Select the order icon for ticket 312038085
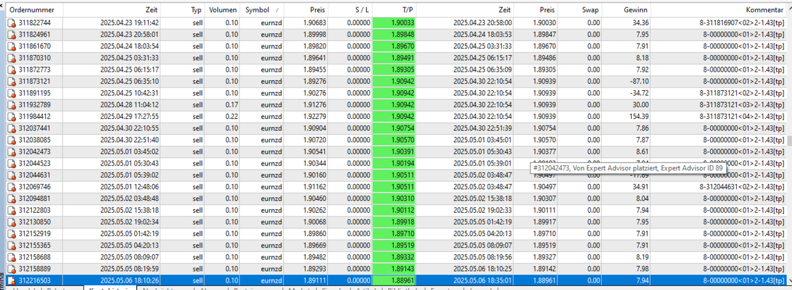 11,140
